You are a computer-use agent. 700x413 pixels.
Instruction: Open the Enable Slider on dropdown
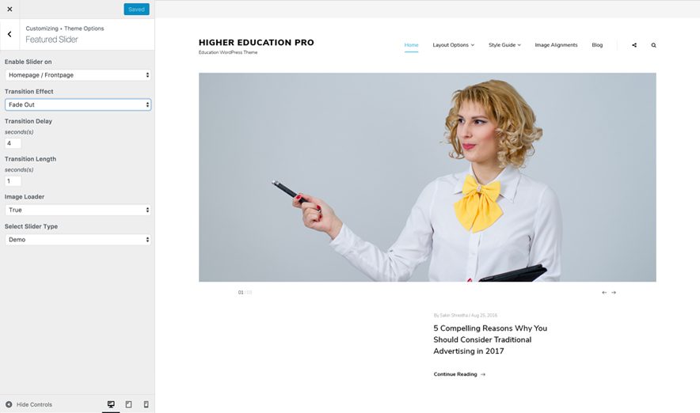[x=78, y=75]
